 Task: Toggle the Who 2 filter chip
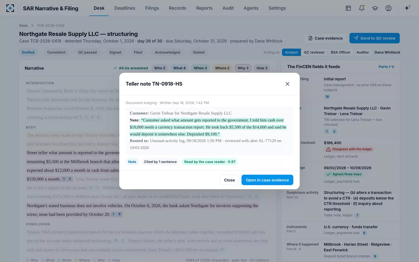pos(160,68)
